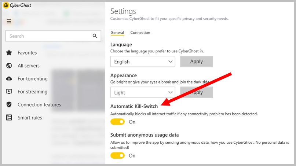Open the Light appearance dropdown
Viewport: 296px width, 166px height.
pos(143,92)
